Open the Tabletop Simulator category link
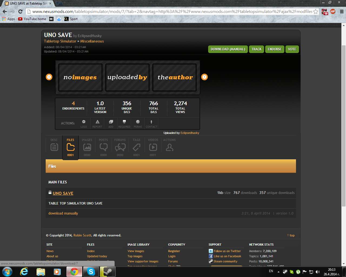 point(60,41)
